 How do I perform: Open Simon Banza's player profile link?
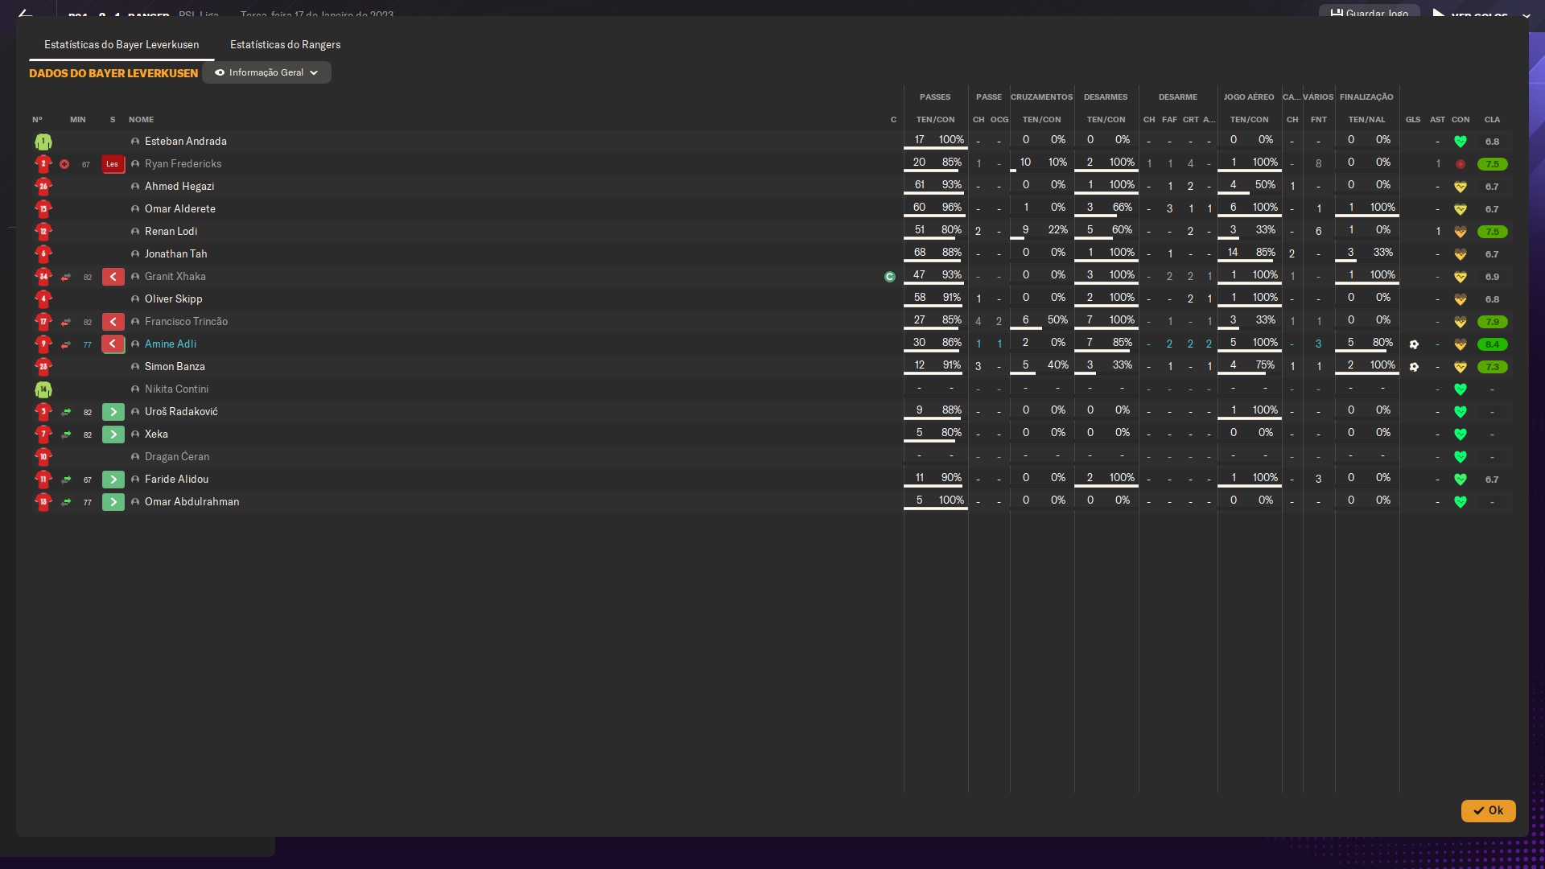(x=175, y=366)
